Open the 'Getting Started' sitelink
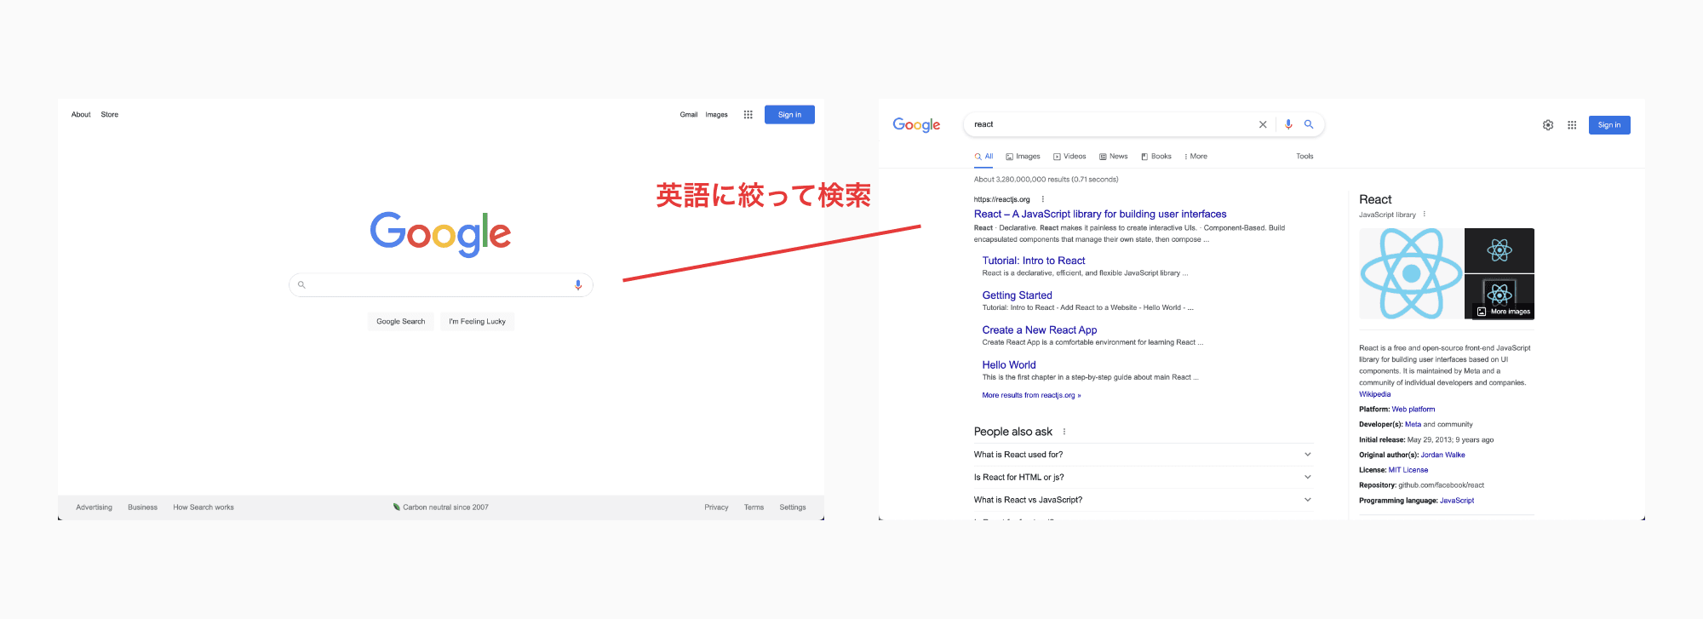The width and height of the screenshot is (1703, 619). 1017,295
